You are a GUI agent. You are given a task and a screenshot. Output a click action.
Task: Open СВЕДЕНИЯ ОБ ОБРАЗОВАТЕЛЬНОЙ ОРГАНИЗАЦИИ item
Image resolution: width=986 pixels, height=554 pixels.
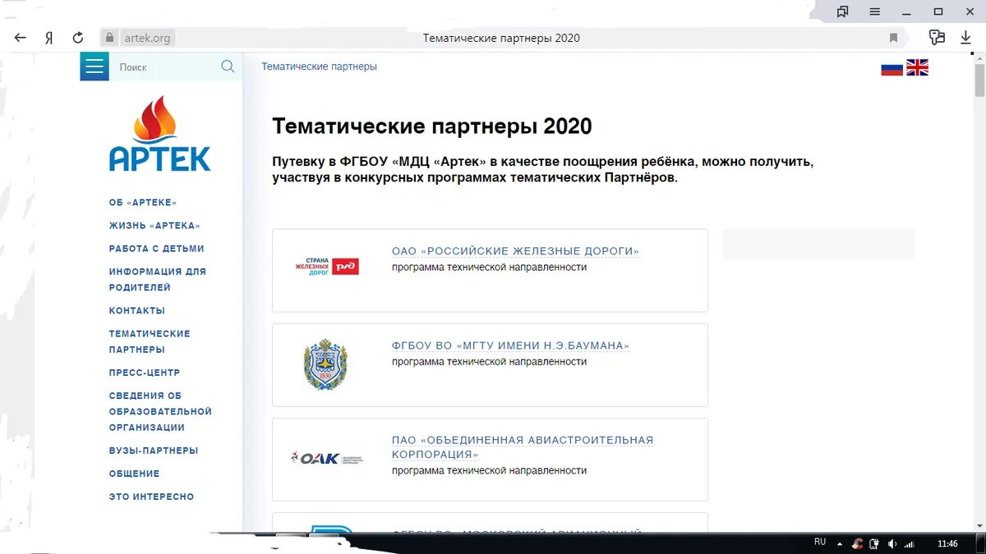click(160, 411)
